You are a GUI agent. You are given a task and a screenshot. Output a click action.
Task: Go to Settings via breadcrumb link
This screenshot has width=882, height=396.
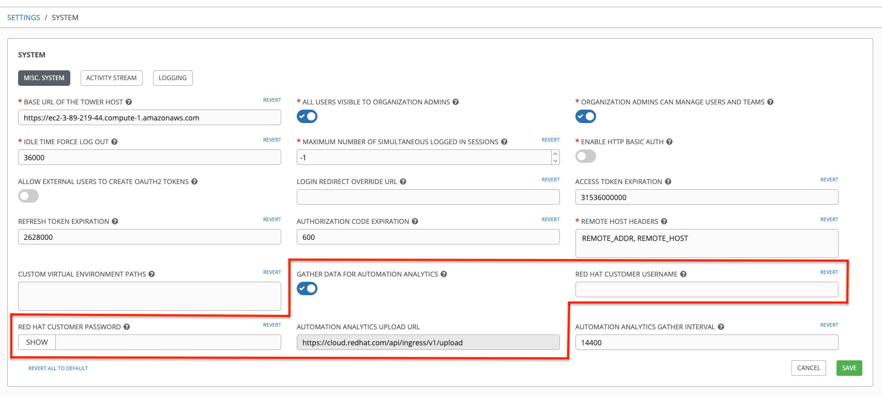click(x=24, y=18)
